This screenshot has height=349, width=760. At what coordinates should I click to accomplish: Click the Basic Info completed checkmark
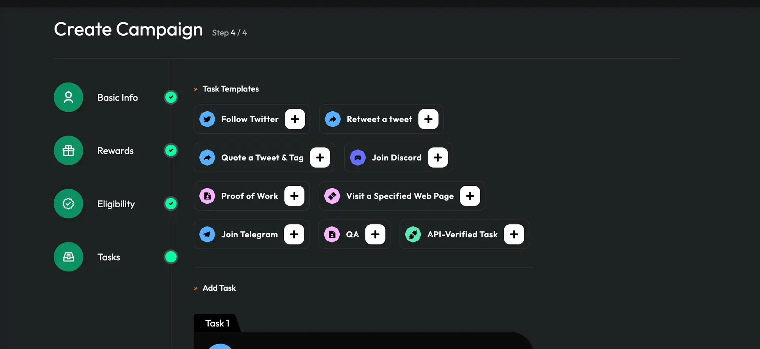pyautogui.click(x=171, y=97)
